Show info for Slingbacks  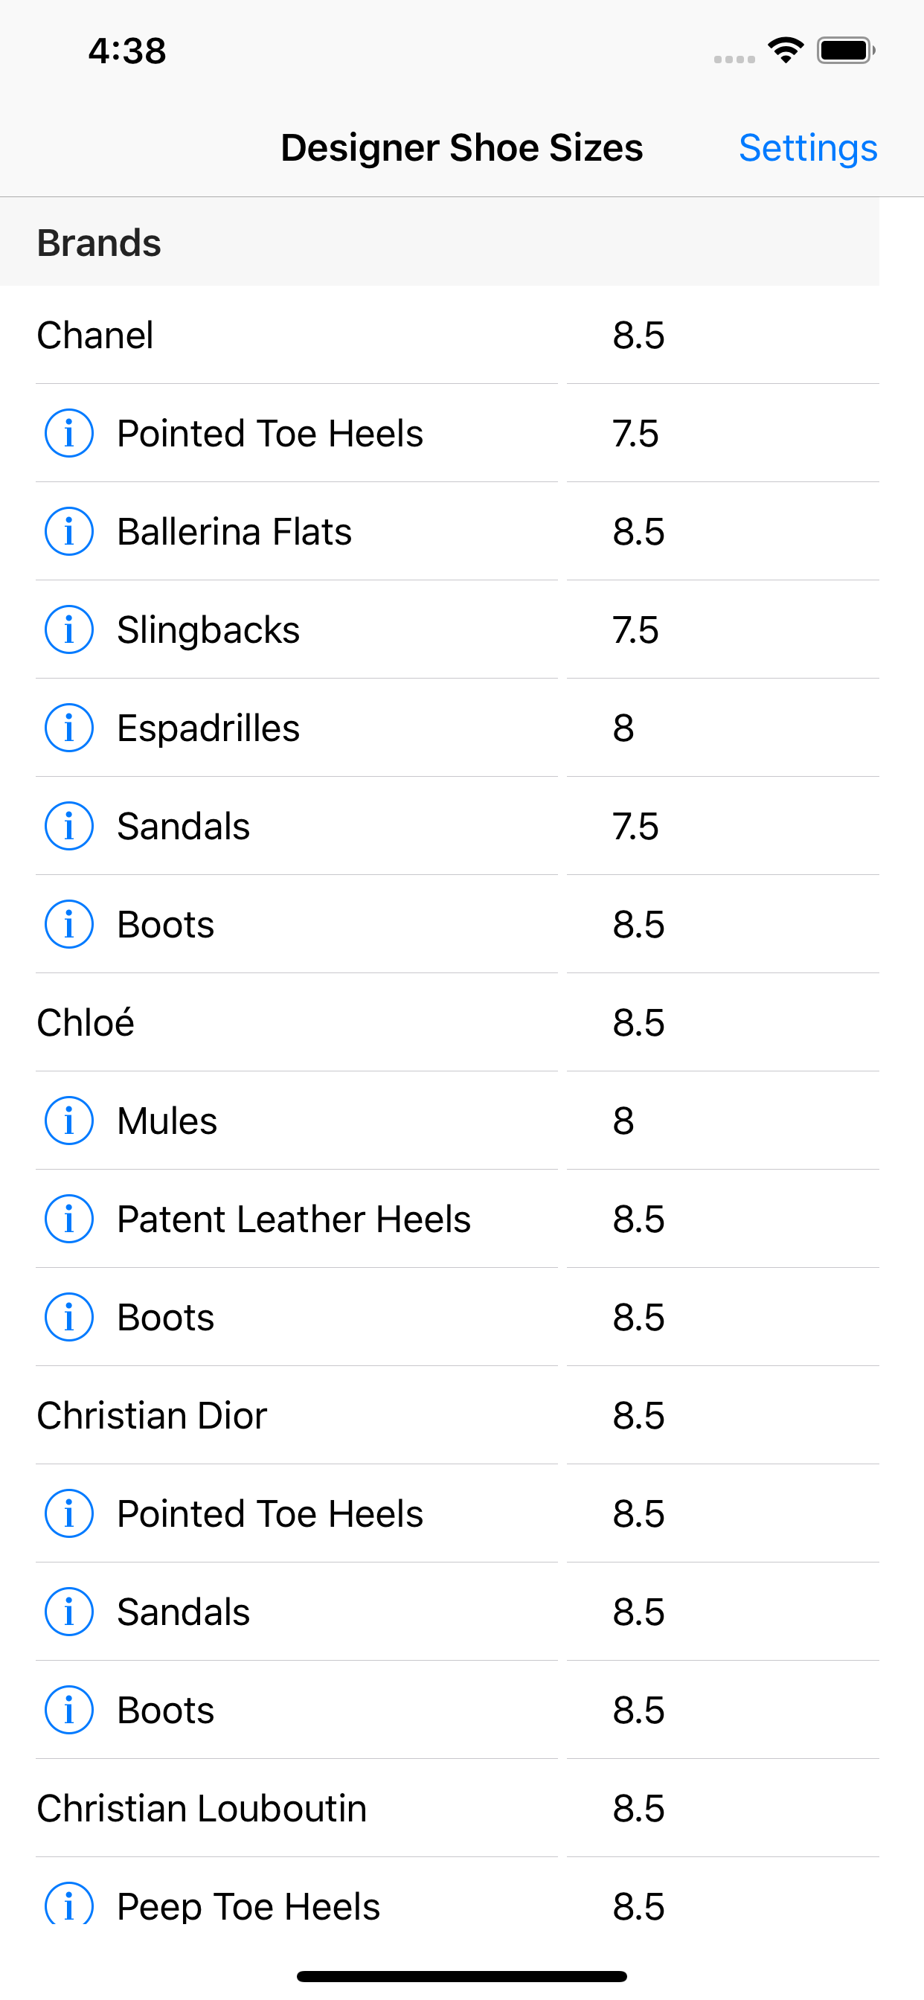click(x=69, y=629)
